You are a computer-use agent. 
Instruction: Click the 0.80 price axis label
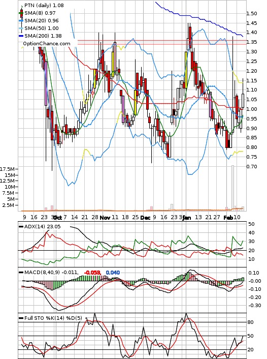[252, 147]
